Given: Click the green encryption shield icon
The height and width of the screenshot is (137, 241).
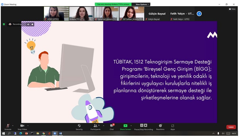Looking at the screenshot, I should 4,24.
